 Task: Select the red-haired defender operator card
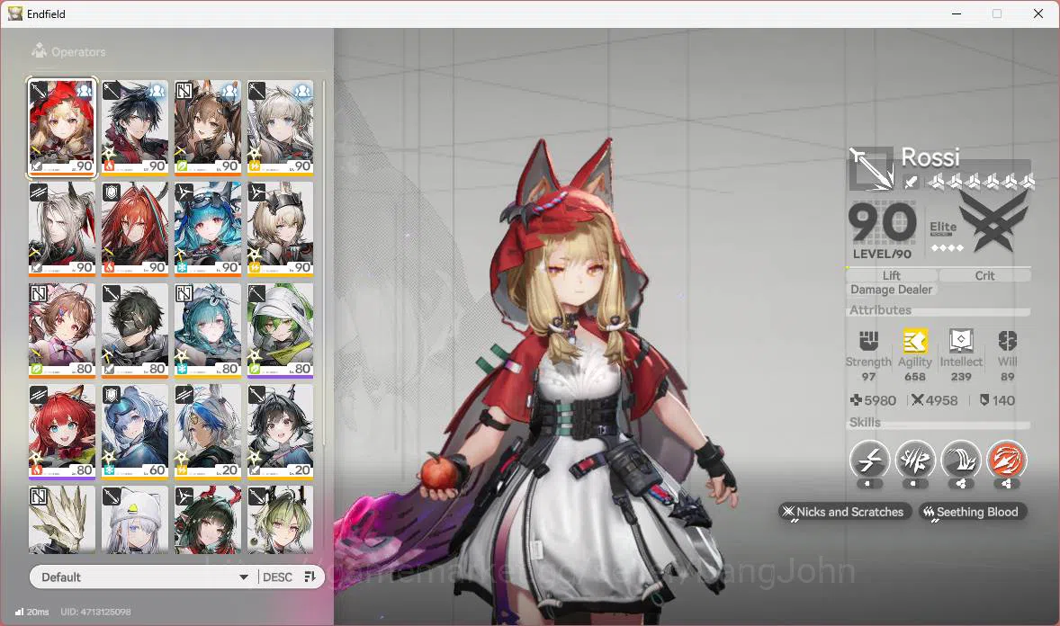(x=135, y=228)
